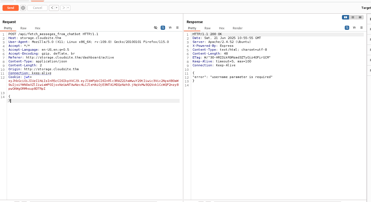Expand the back history dropdown arrow
371x202 pixels.
[x=57, y=8]
